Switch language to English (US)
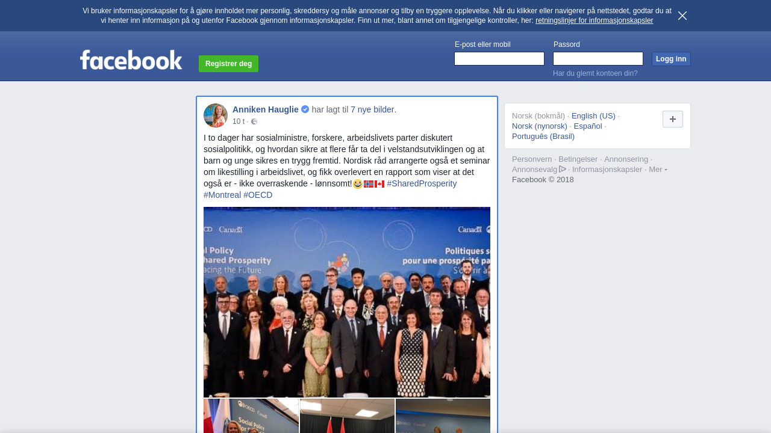Screen dimensions: 771x433 [x=593, y=115]
